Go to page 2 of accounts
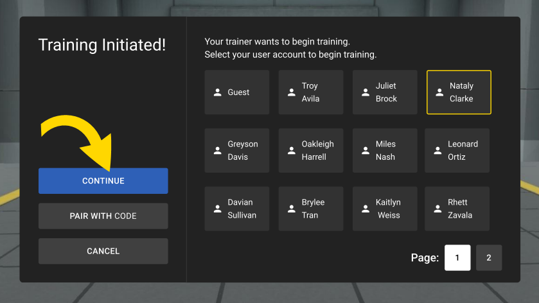539x303 pixels. pyautogui.click(x=489, y=258)
